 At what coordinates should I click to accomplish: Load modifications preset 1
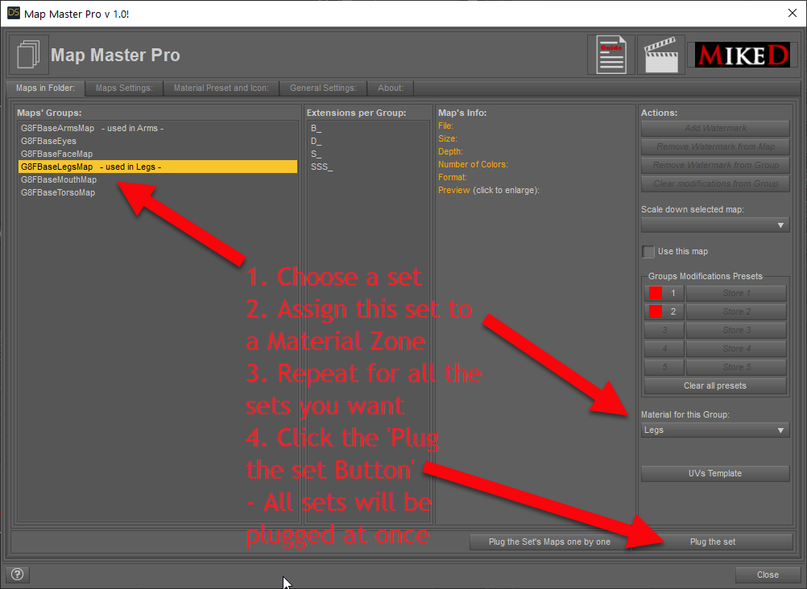click(x=664, y=293)
